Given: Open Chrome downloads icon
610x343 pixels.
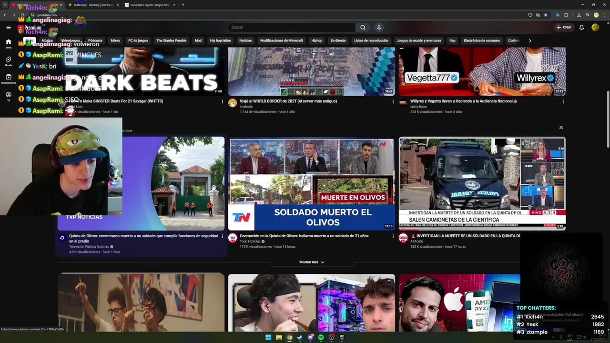Looking at the screenshot, I should coord(580,15).
